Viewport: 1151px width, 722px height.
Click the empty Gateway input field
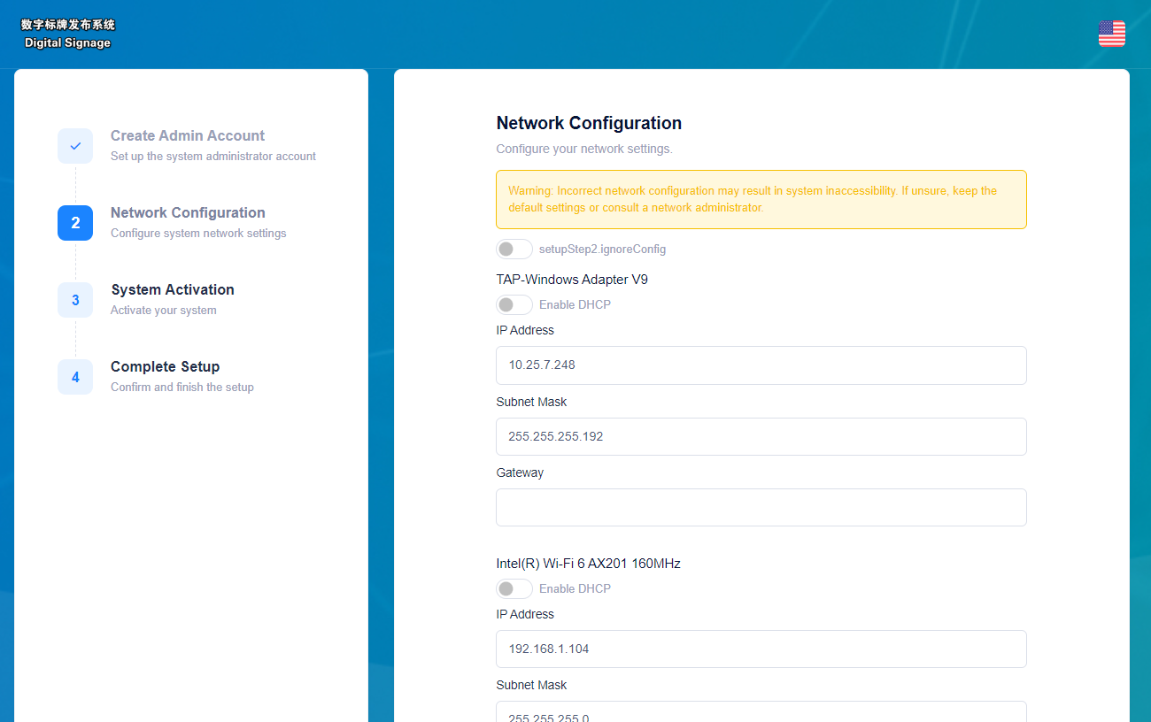pos(761,507)
